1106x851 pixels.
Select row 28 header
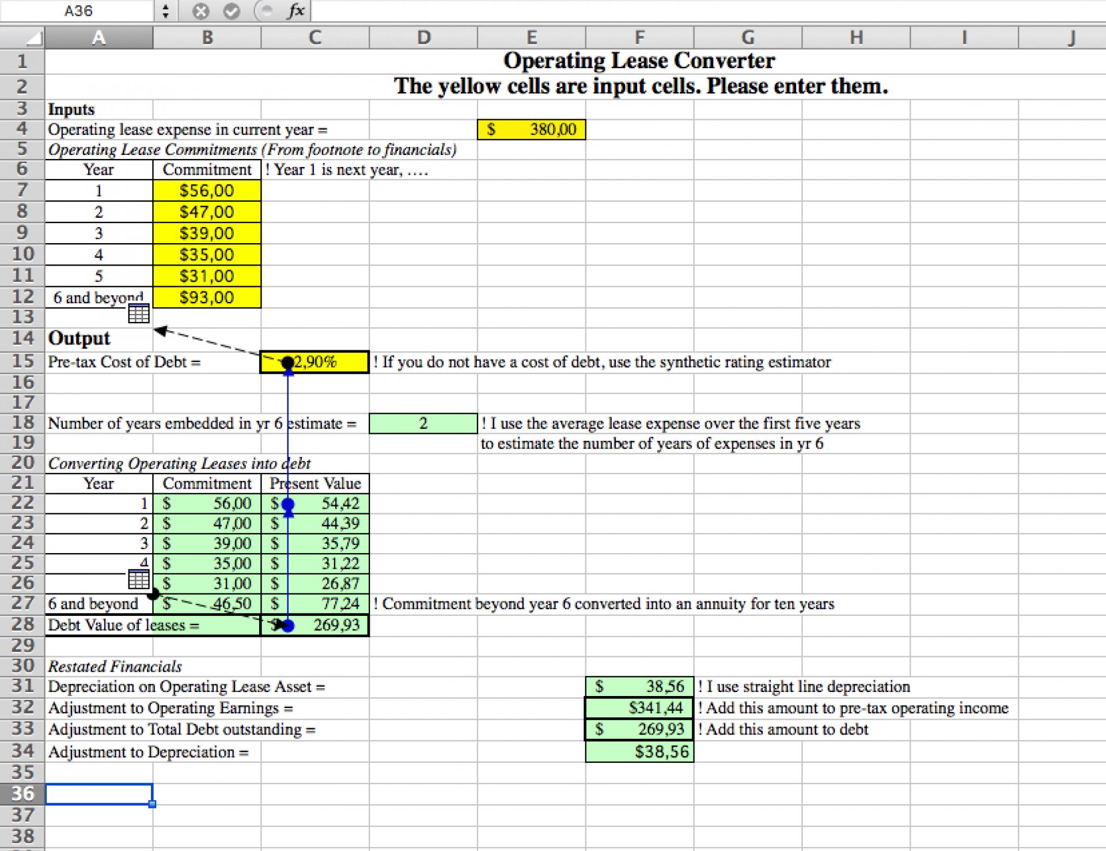point(22,625)
